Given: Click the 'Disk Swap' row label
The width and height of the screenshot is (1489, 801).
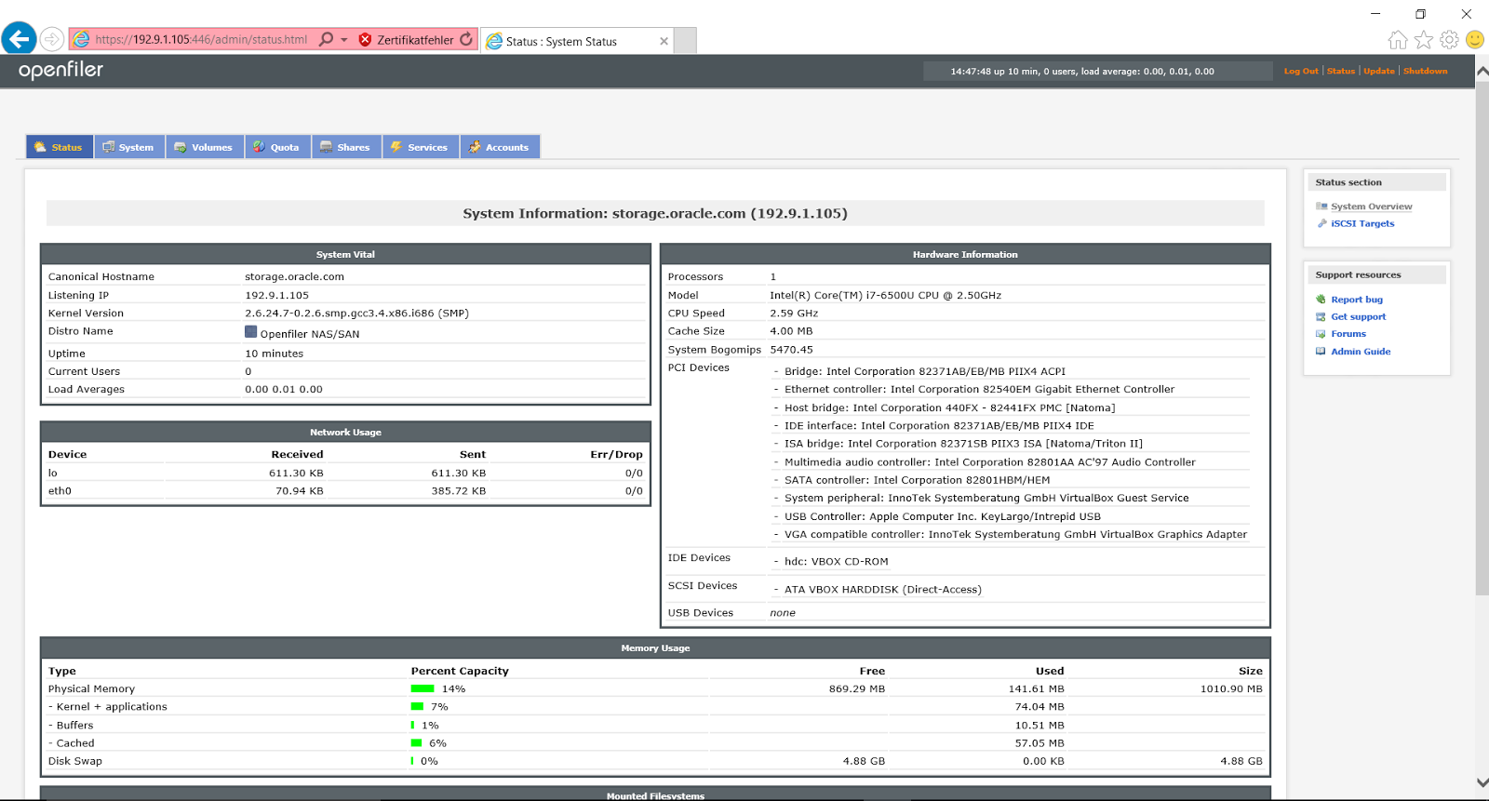Looking at the screenshot, I should pyautogui.click(x=75, y=761).
